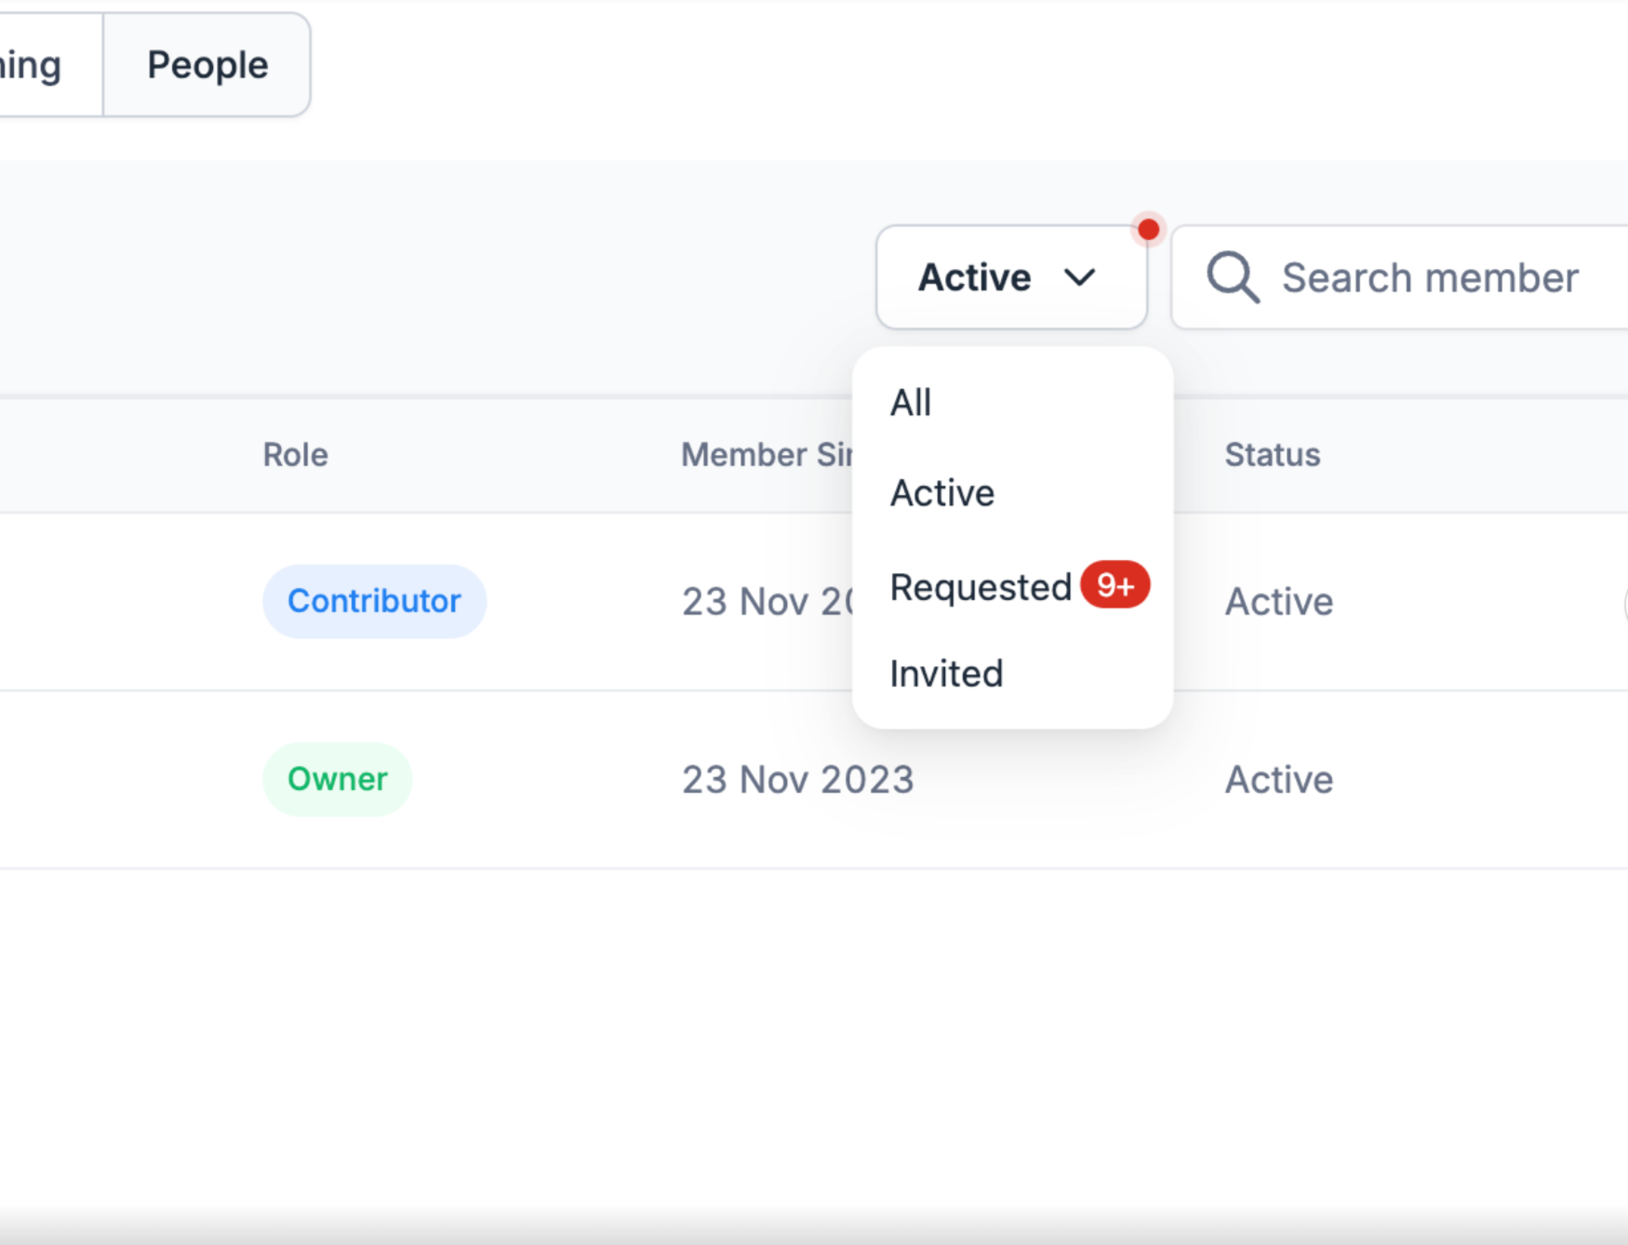The width and height of the screenshot is (1628, 1245).
Task: Click the red 9+ requests badge
Action: [x=1114, y=584]
